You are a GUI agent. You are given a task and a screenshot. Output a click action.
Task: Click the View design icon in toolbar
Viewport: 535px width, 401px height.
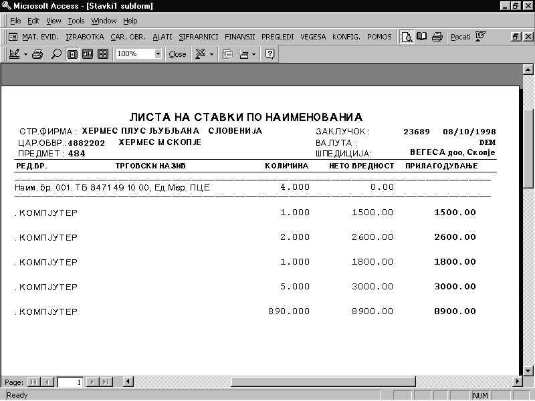(14, 54)
